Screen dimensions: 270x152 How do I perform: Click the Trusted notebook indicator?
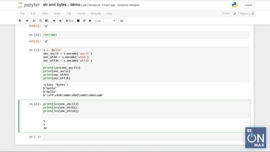coord(226,14)
